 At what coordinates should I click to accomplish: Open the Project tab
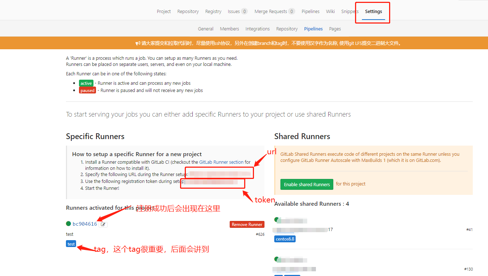(163, 11)
